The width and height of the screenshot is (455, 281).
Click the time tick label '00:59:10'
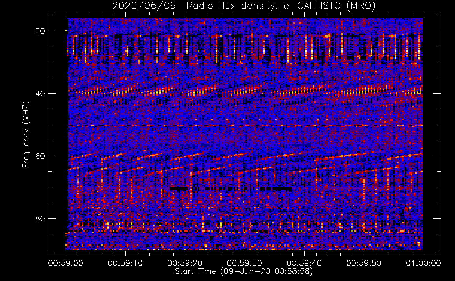[x=125, y=263]
